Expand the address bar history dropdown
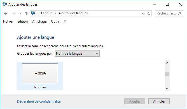This screenshot has height=109, width=187. (143, 14)
